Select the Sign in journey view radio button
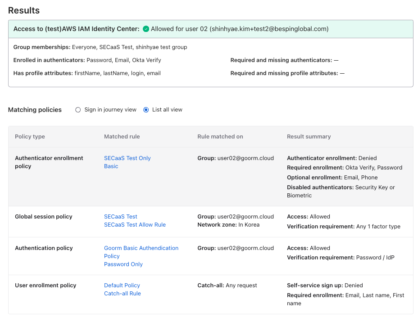 point(78,110)
